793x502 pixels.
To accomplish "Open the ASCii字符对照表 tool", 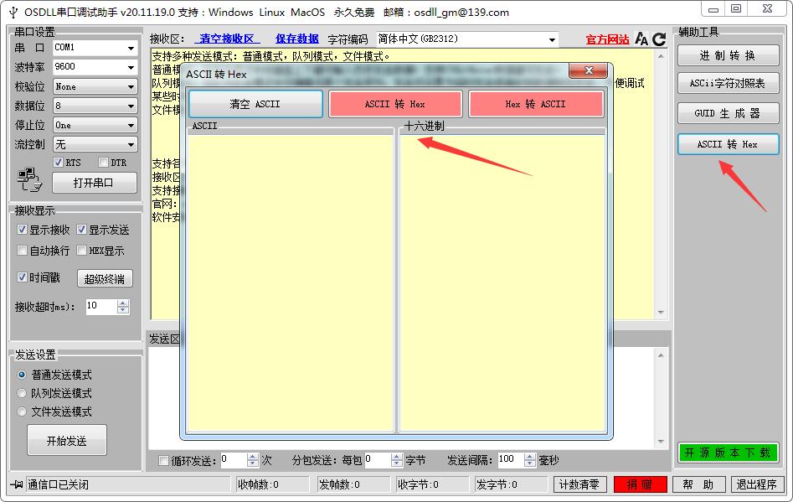I will [728, 84].
